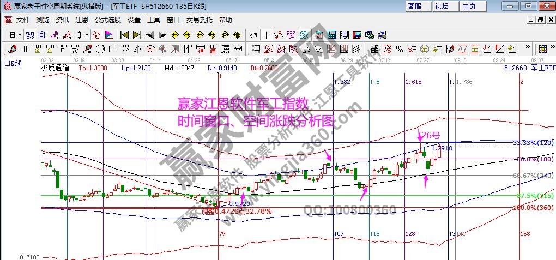
Task: Jump to the last K-line bar
Action: 137,35
